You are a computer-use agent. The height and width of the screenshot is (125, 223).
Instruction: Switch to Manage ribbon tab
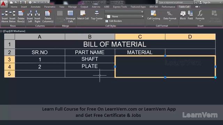click(x=72, y=7)
